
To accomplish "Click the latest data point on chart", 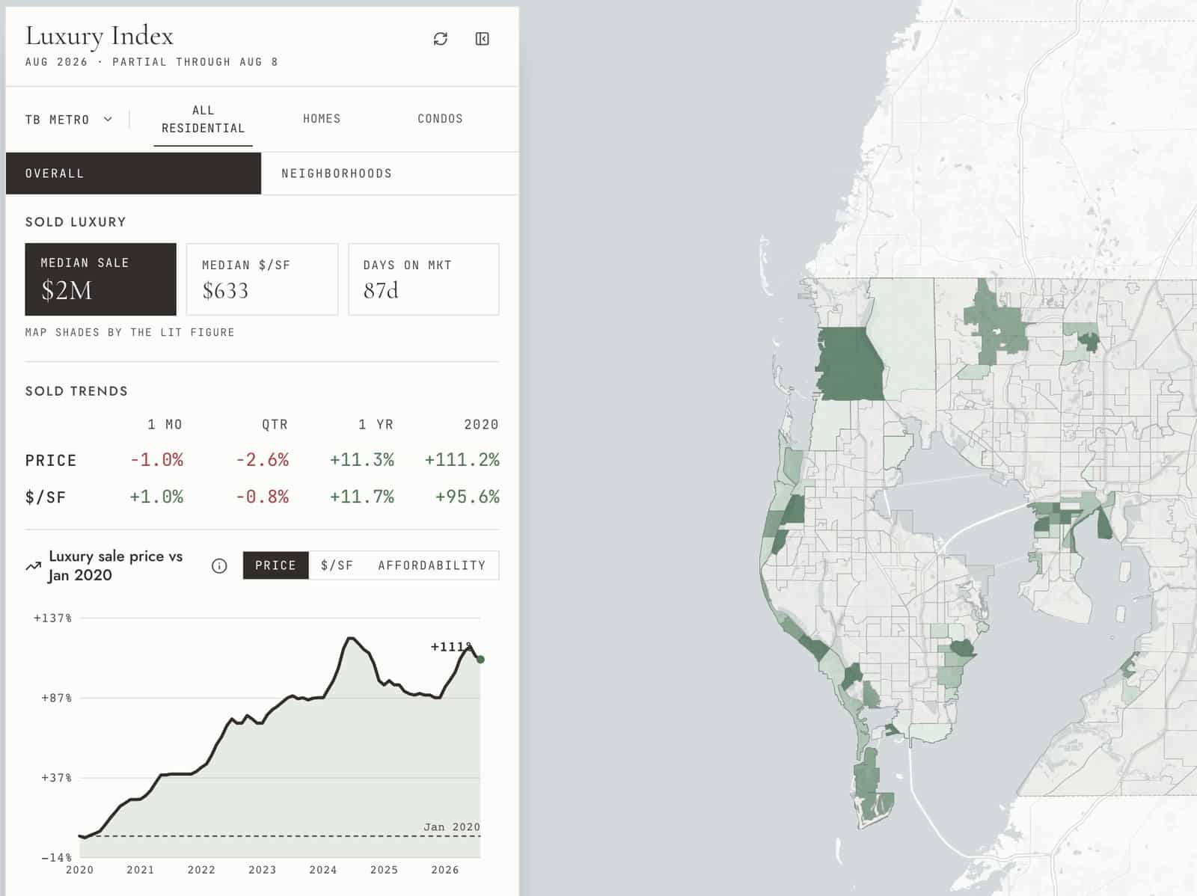I will point(480,659).
